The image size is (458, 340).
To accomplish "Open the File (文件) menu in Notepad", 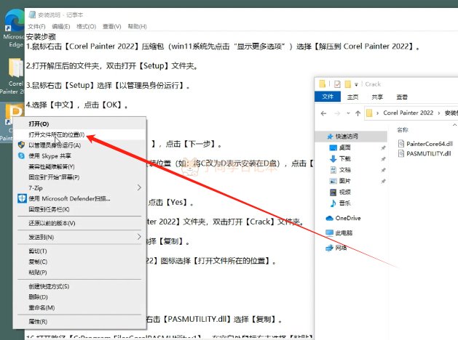I will [x=36, y=26].
